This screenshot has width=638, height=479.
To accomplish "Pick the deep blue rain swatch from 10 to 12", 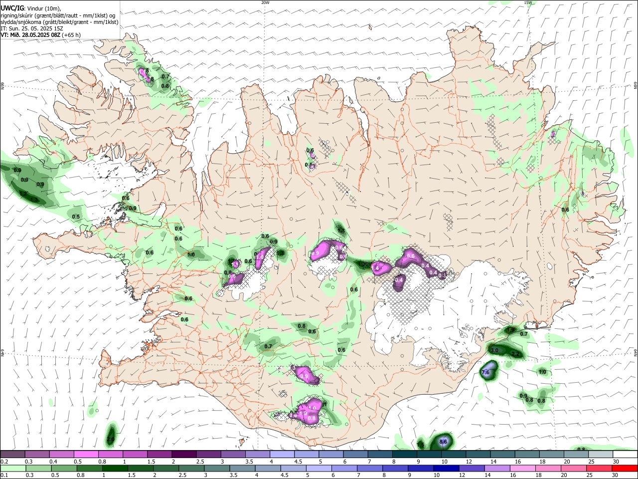I will (x=446, y=468).
